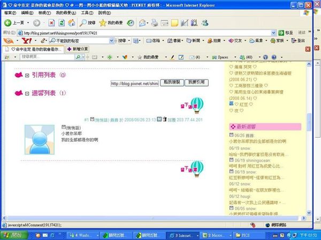Switch to 3 Internet taskbar group

point(182,236)
